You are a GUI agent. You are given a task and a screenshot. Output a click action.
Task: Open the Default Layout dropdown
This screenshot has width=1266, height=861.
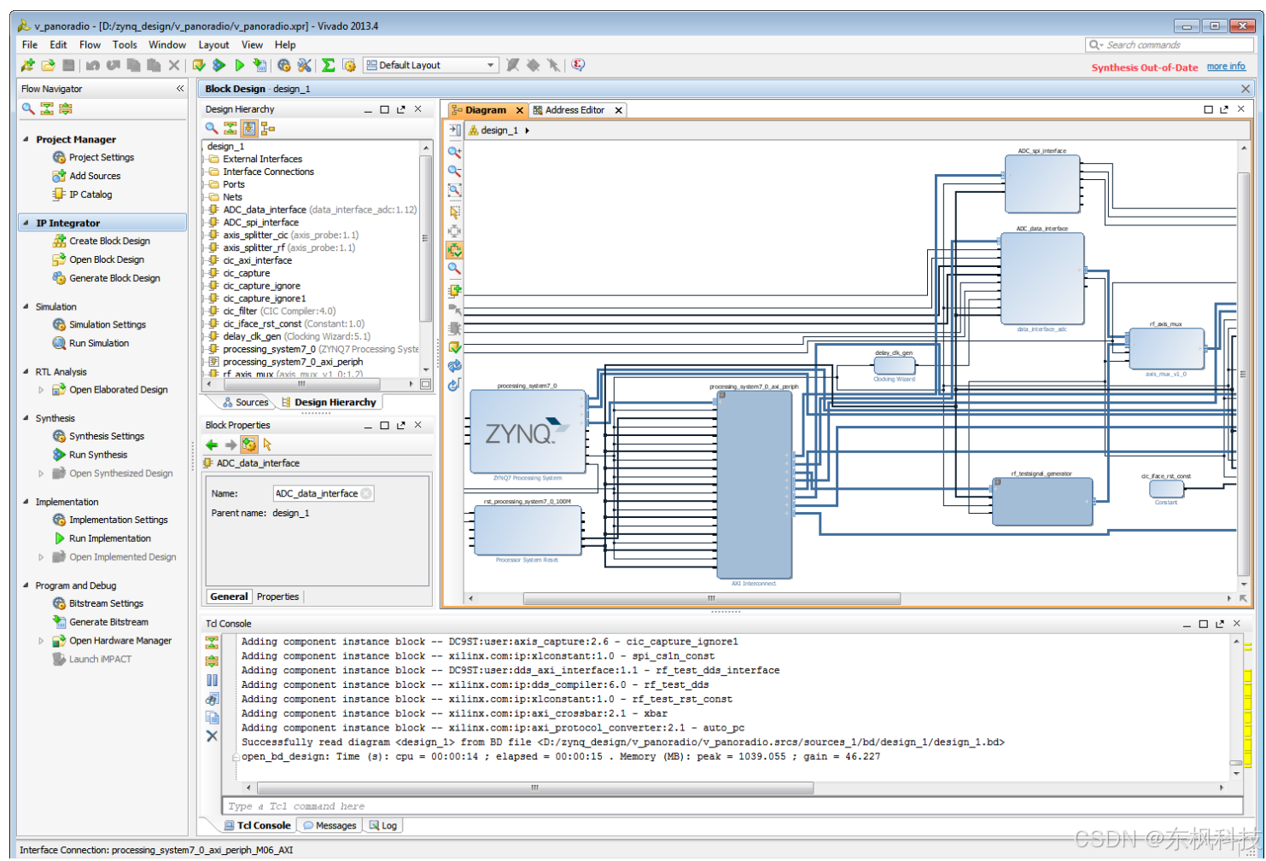(x=431, y=65)
